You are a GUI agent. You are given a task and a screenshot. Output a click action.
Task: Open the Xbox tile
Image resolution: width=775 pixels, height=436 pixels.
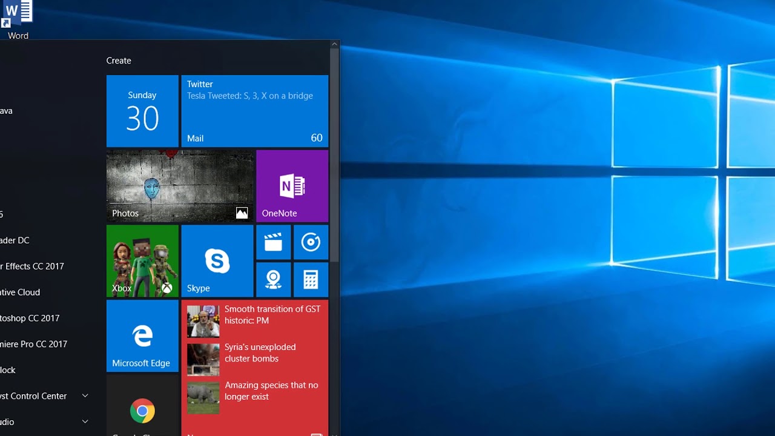pyautogui.click(x=142, y=261)
